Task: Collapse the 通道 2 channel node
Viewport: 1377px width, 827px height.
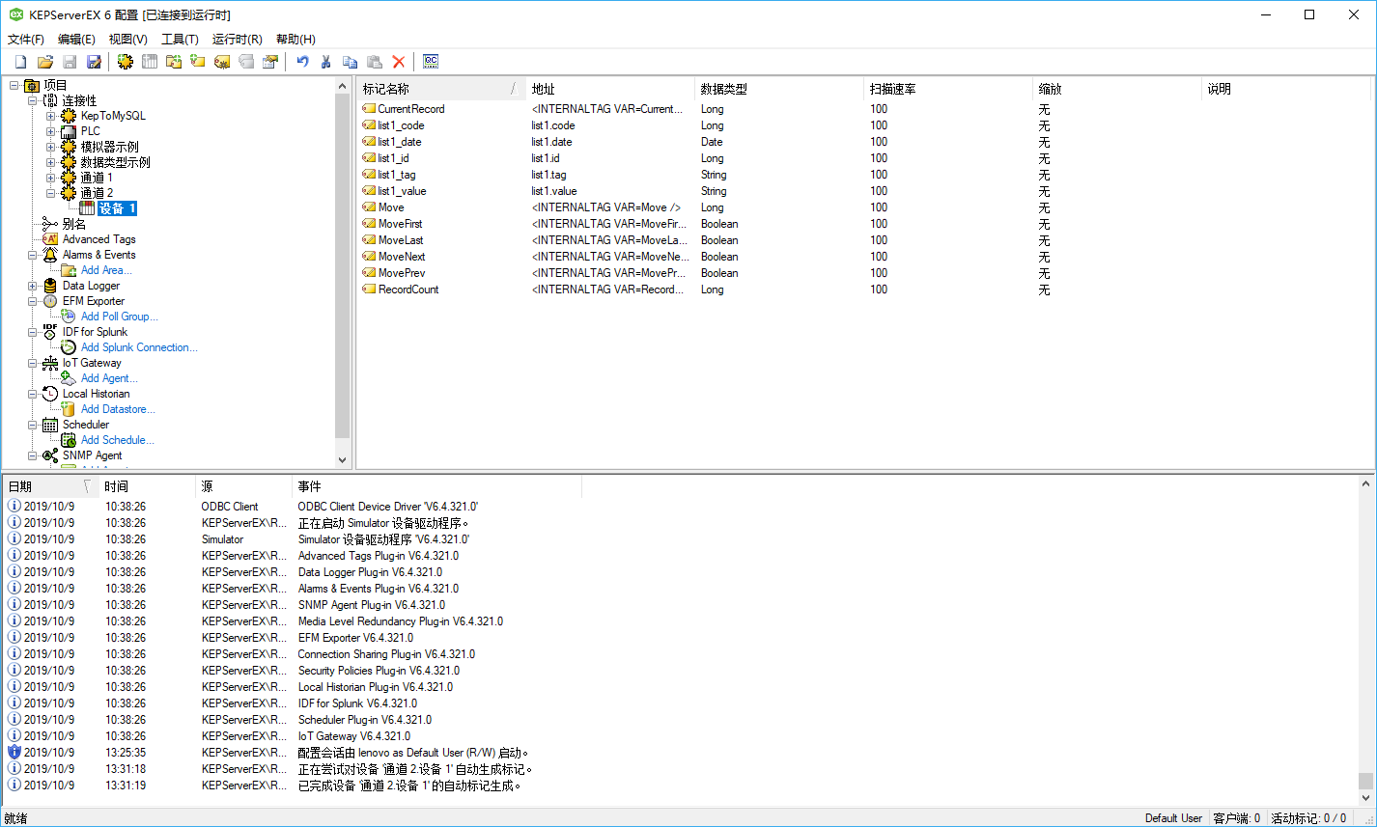Action: [x=49, y=192]
